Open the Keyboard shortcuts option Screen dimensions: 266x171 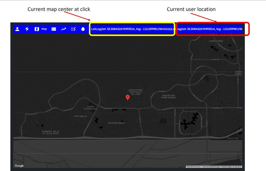click(193, 166)
